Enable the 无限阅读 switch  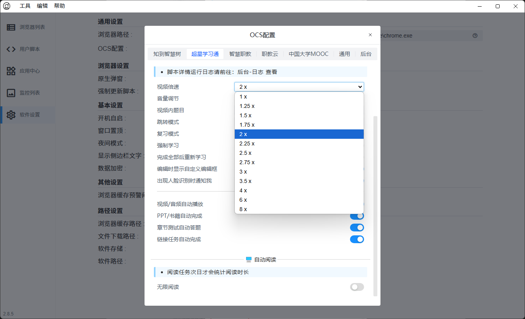357,287
